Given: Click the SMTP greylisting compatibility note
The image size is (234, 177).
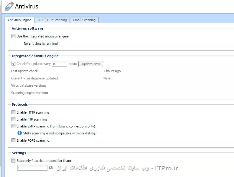Looking at the screenshot, I should [60, 133].
